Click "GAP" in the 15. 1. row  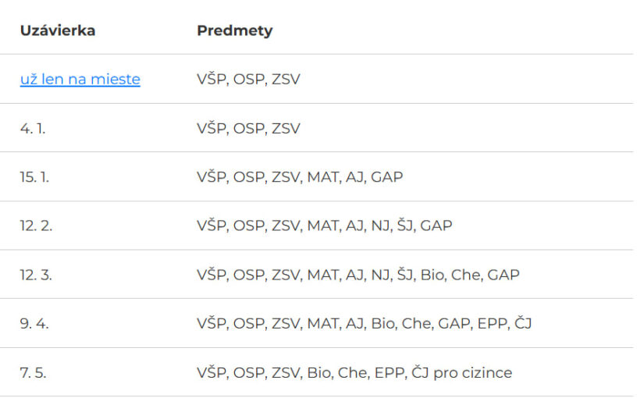[x=387, y=177]
